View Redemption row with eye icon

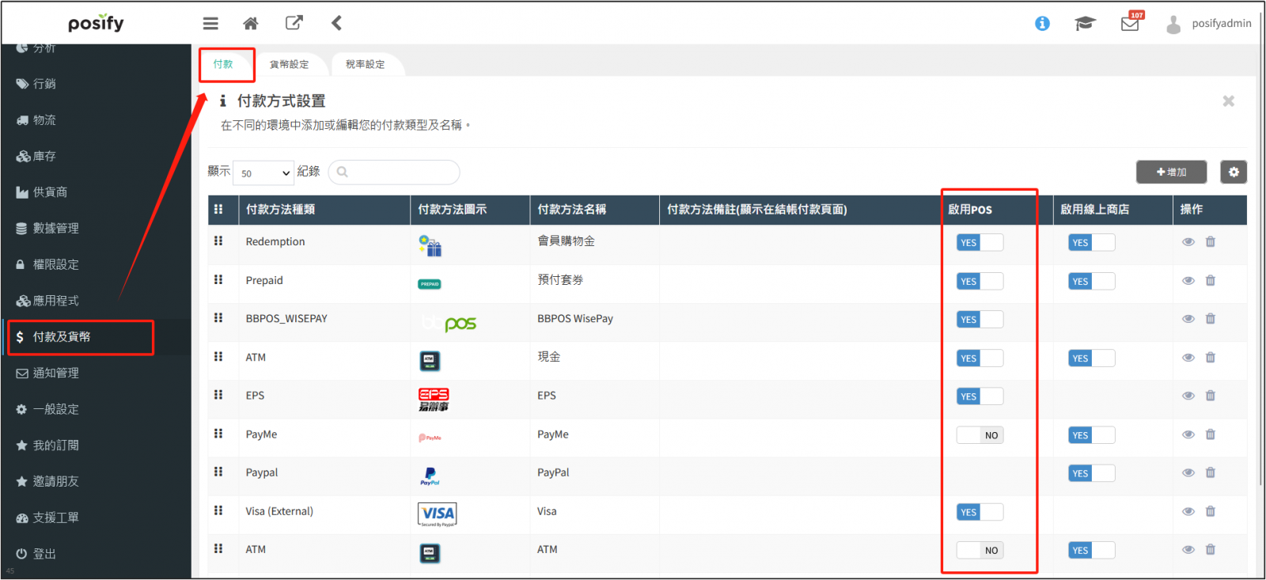click(1188, 242)
